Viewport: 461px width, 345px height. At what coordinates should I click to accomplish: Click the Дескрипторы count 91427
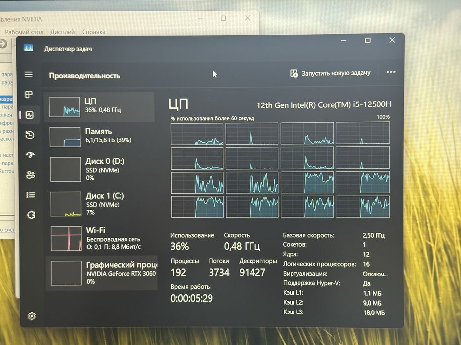coord(252,272)
